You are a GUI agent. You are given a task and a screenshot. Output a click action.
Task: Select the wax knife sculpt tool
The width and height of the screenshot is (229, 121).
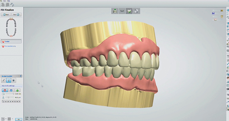9,80
